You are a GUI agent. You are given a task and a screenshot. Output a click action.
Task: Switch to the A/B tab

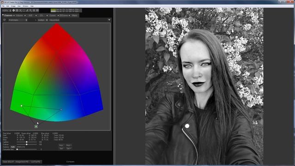(x=30, y=15)
